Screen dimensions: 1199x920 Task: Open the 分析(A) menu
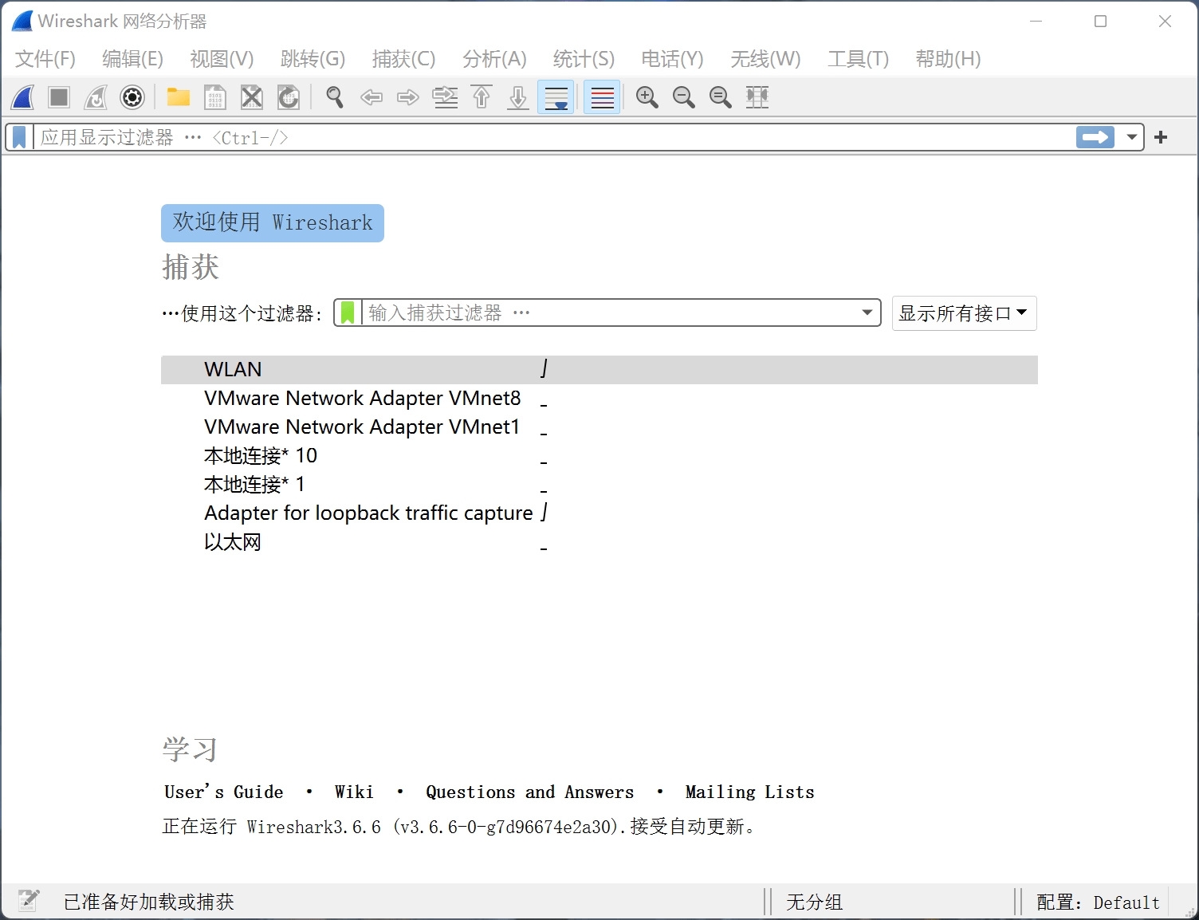[494, 59]
